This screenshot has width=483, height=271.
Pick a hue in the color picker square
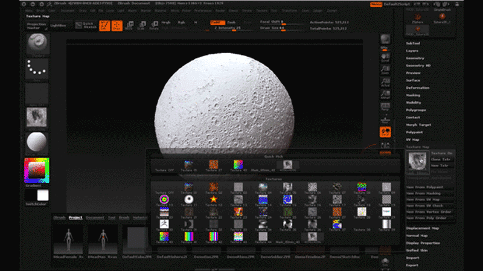tap(37, 170)
